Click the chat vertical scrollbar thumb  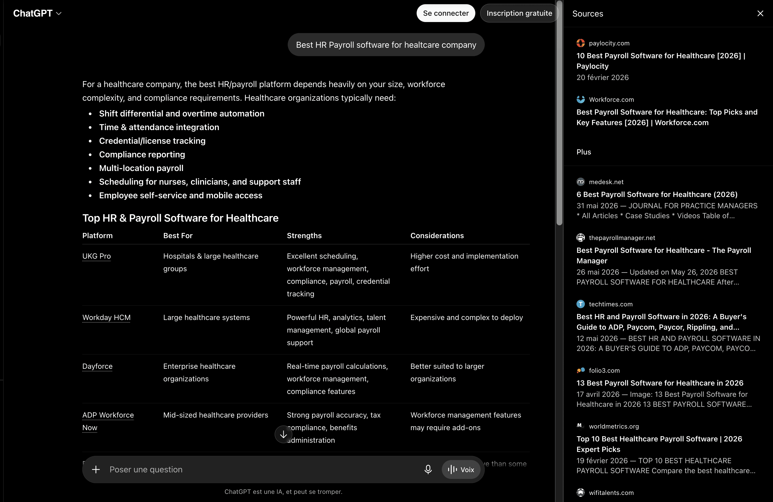pyautogui.click(x=559, y=113)
